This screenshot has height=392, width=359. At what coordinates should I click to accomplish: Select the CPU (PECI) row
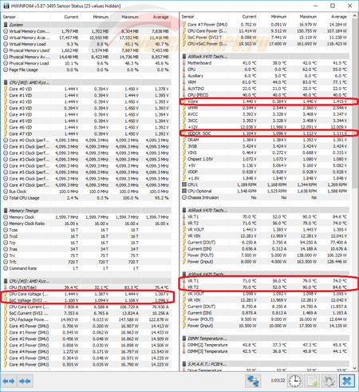(266, 95)
